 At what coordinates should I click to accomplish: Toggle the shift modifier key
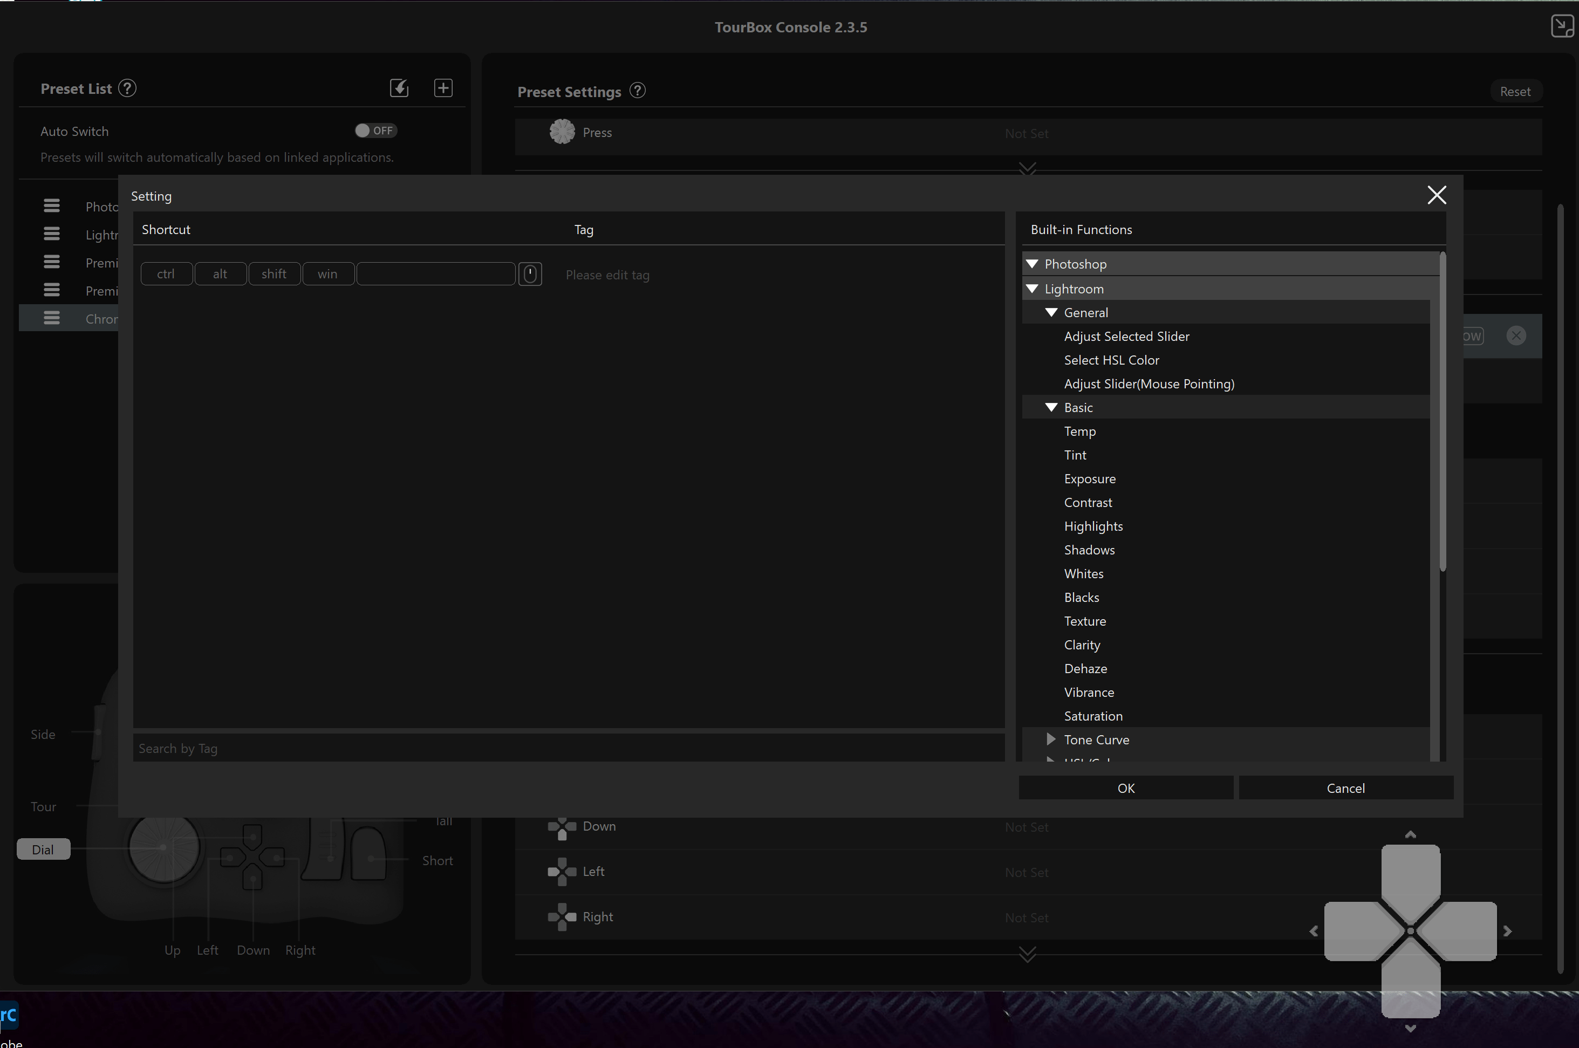[274, 274]
